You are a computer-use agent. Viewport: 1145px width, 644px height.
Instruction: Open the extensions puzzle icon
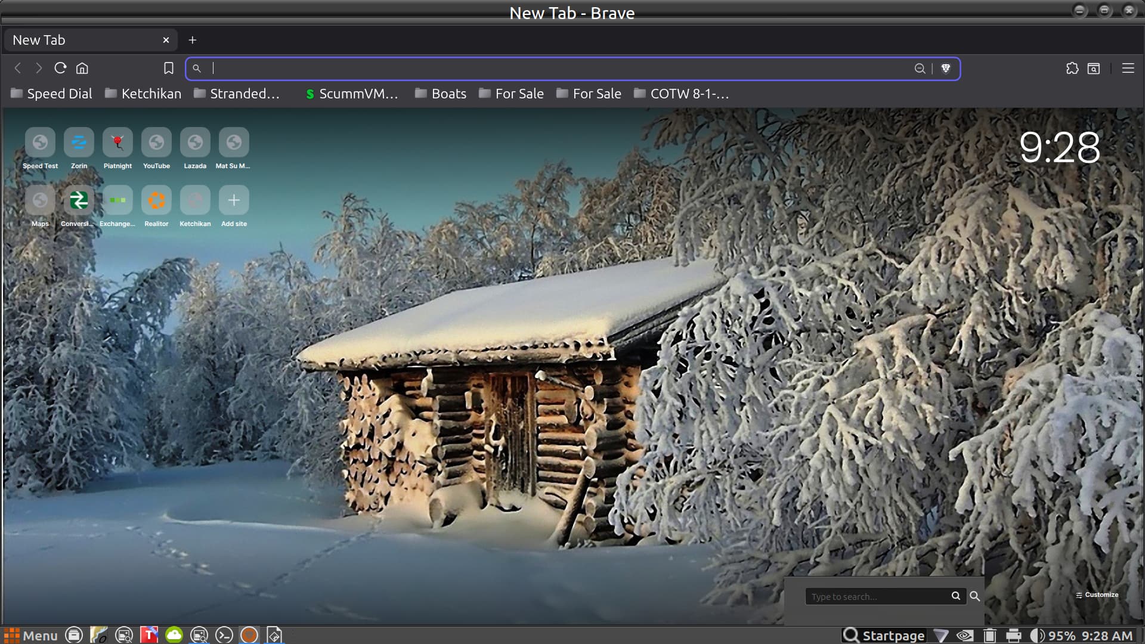pyautogui.click(x=1072, y=68)
